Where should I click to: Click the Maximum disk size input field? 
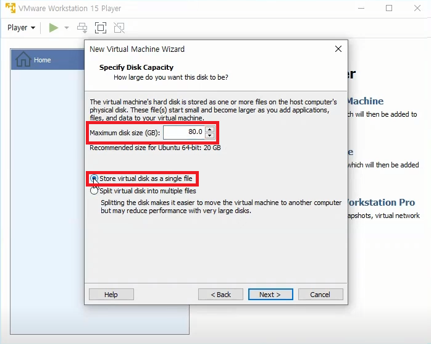(x=183, y=132)
